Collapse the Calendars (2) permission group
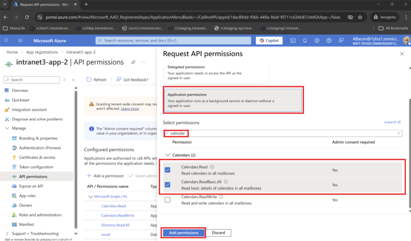Screen dimensions: 411x241 click(167, 155)
